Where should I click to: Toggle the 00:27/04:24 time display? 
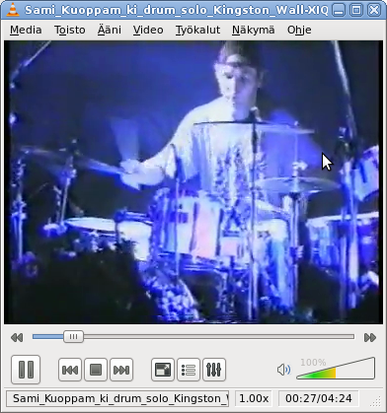click(318, 398)
